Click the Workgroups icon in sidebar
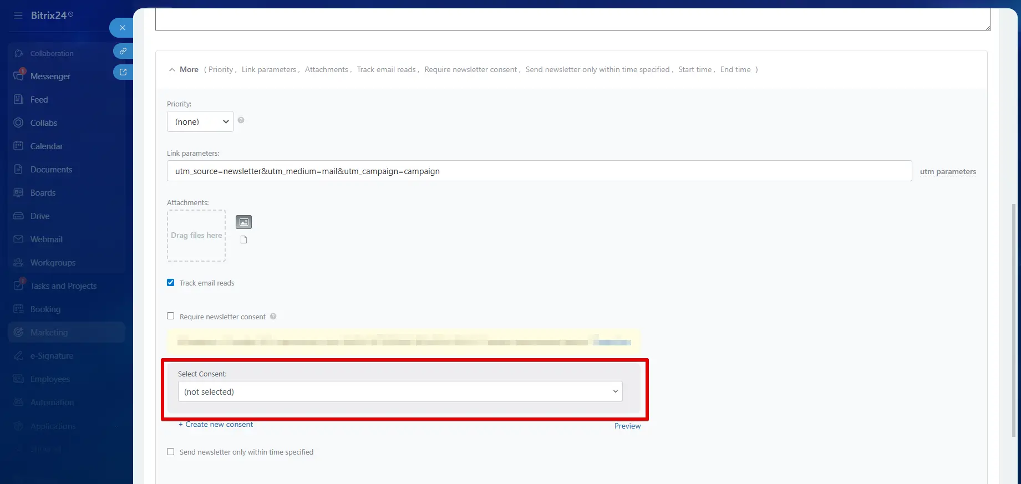This screenshot has height=484, width=1021. pyautogui.click(x=18, y=262)
